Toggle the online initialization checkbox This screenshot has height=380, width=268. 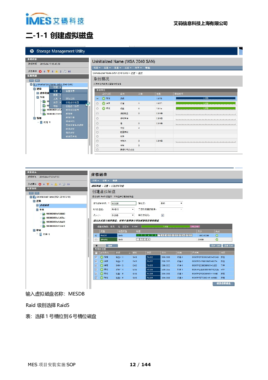[163, 215]
